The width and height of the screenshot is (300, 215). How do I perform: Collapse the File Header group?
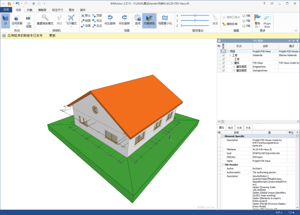tap(222, 165)
